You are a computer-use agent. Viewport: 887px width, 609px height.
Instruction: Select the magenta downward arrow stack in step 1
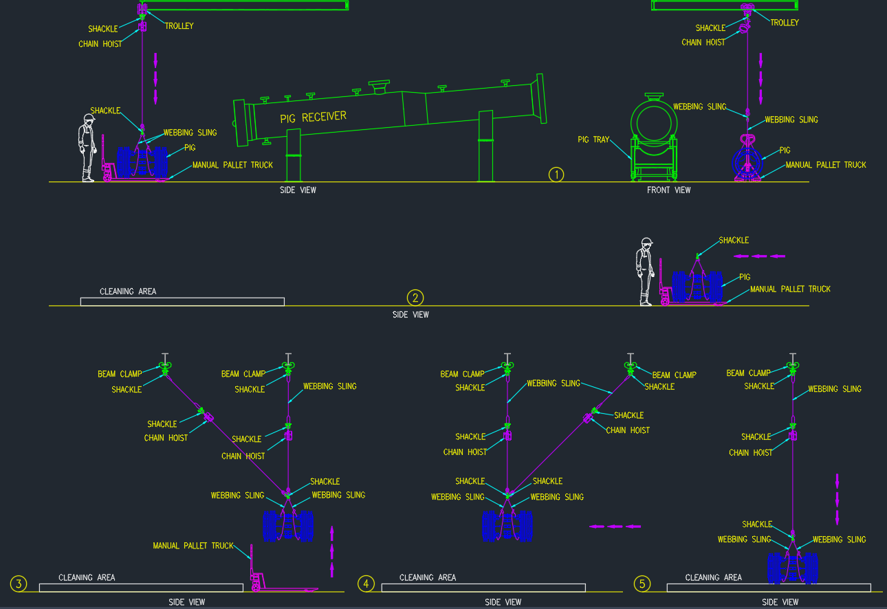tap(155, 78)
